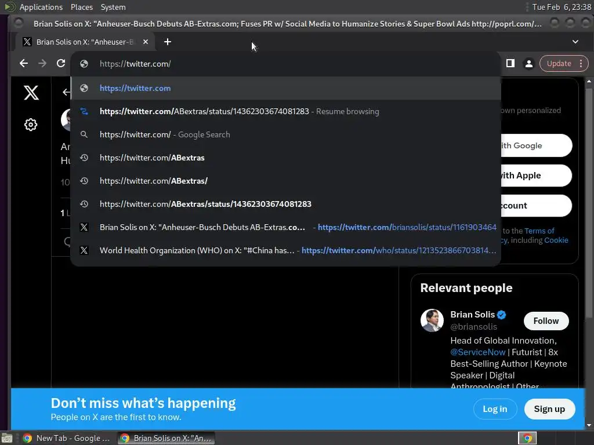The width and height of the screenshot is (594, 445).
Task: Switch to Brian Solis on X taskbar window
Action: pos(166,438)
